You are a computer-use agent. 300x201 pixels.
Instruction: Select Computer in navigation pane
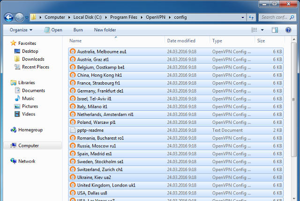pos(32,145)
